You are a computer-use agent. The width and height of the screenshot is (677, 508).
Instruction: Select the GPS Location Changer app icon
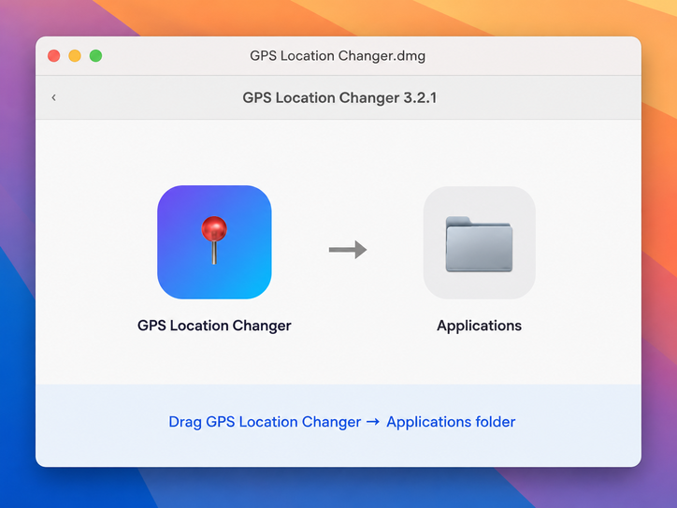[214, 242]
